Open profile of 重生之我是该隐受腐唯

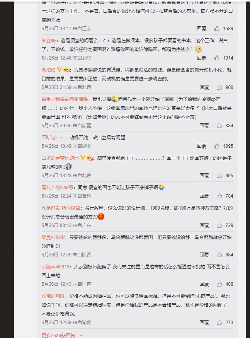coord(65,99)
